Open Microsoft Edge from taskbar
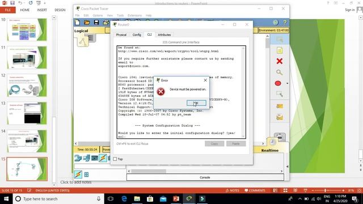This screenshot has width=363, height=204. 124,199
